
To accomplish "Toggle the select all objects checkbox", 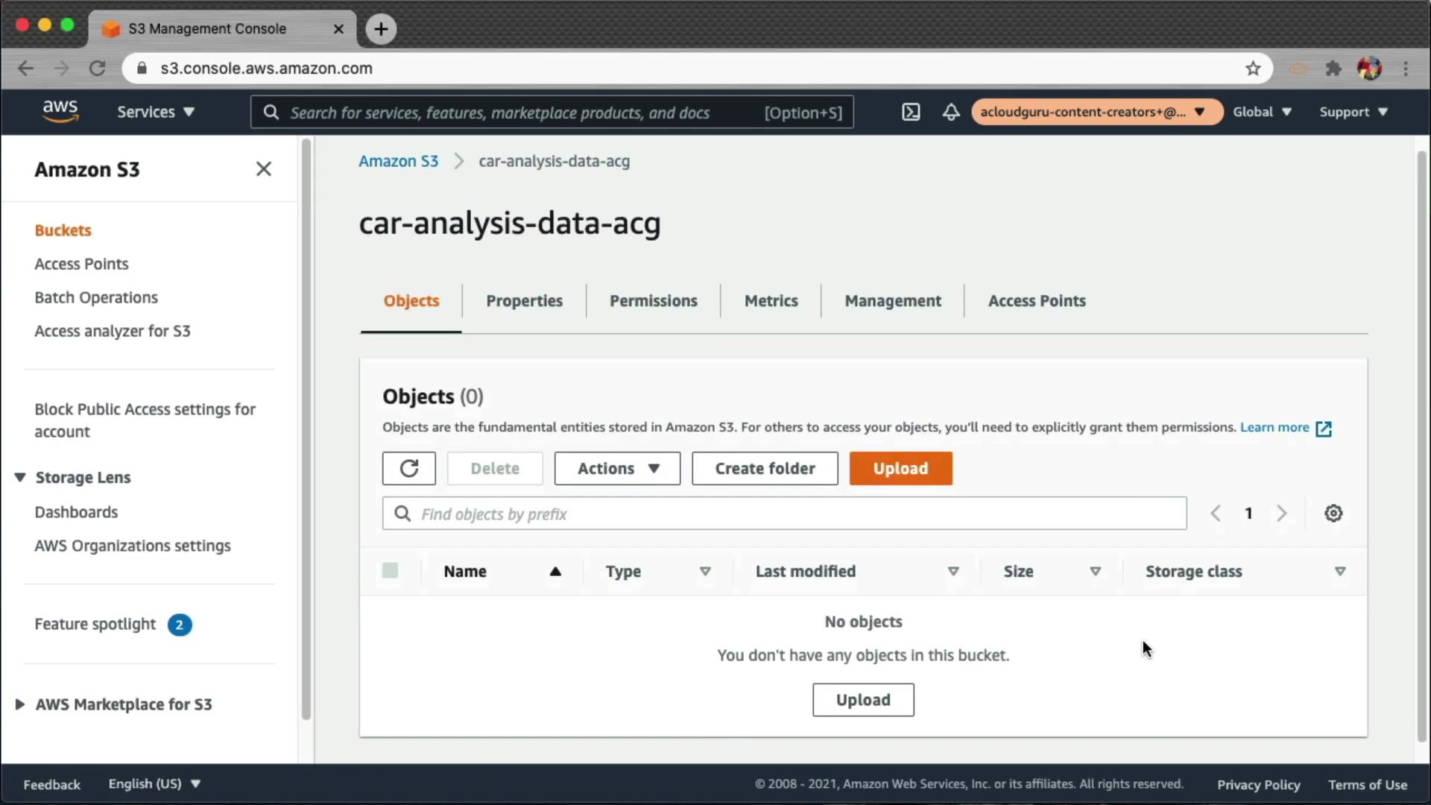I will pos(390,571).
